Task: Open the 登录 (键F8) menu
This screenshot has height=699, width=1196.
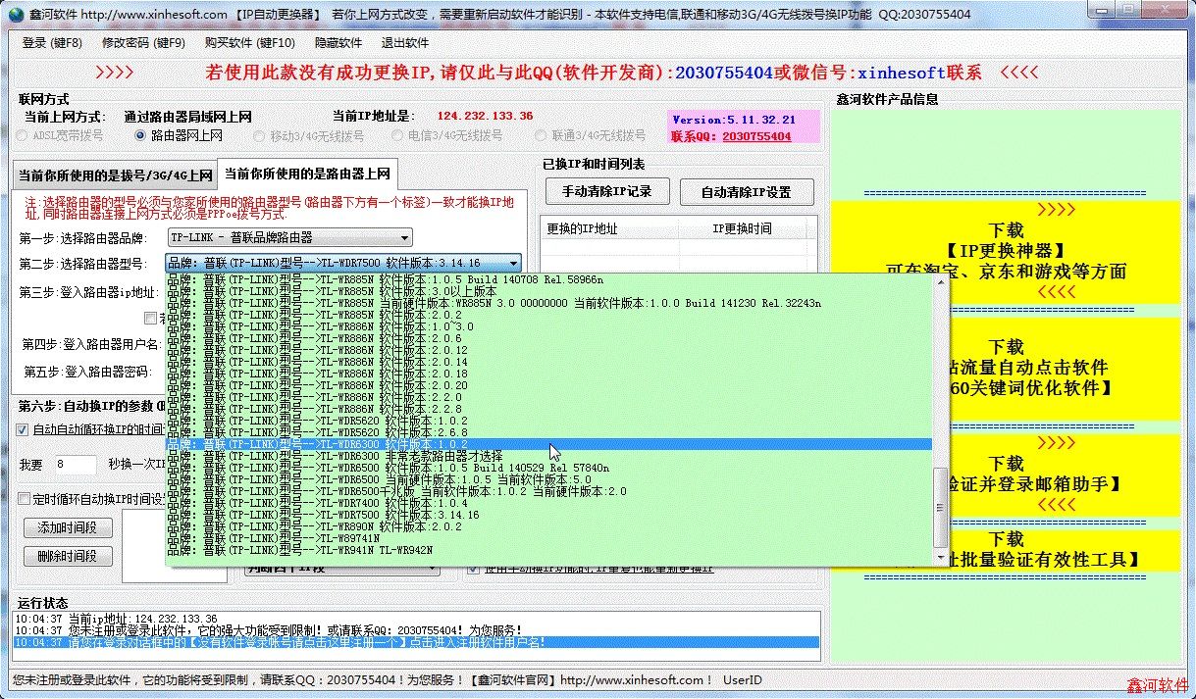Action: 52,43
